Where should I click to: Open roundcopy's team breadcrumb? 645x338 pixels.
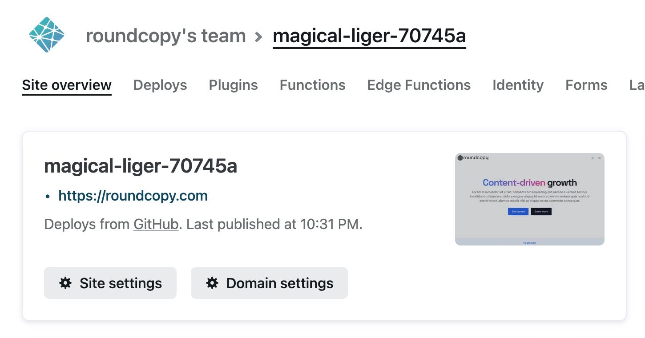[165, 36]
